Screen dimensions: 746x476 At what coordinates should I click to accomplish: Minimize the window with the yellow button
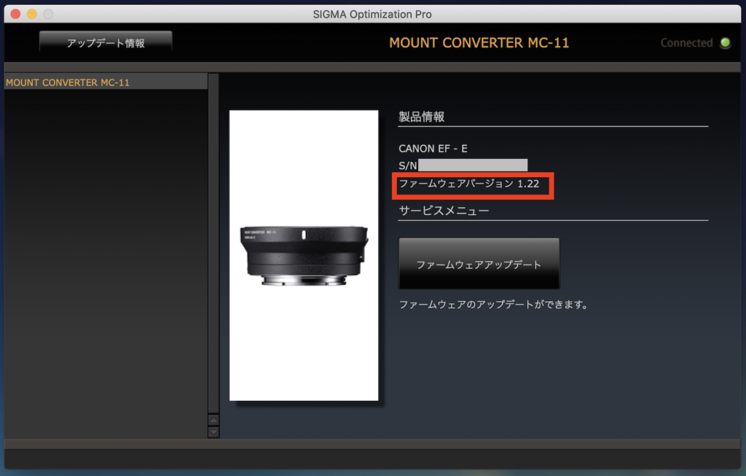point(32,14)
